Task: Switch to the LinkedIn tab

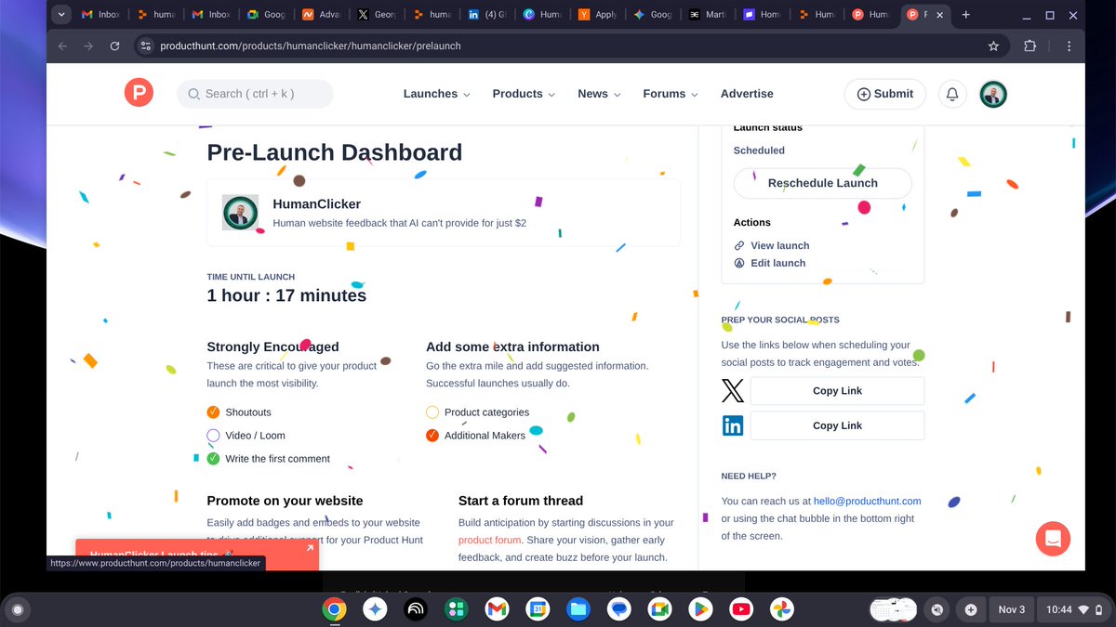Action: pyautogui.click(x=488, y=15)
